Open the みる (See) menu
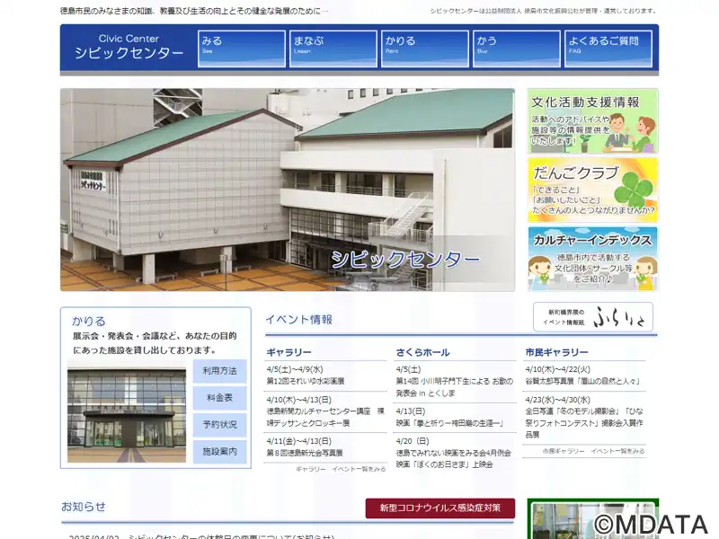This screenshot has width=719, height=539. pos(241,49)
